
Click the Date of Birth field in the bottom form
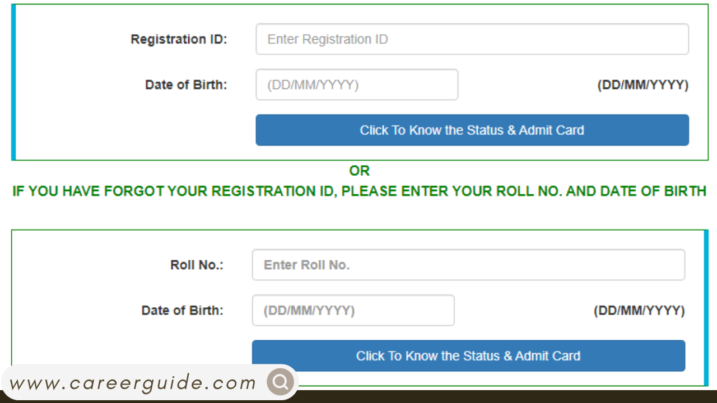pyautogui.click(x=353, y=310)
